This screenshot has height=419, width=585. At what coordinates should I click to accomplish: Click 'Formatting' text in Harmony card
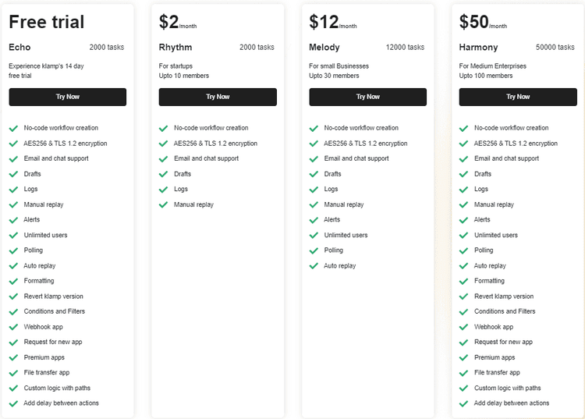coord(489,281)
